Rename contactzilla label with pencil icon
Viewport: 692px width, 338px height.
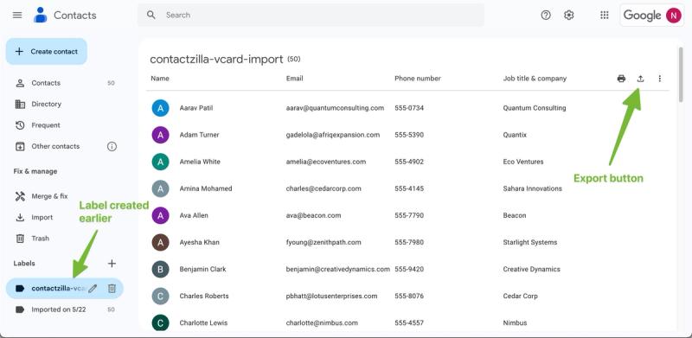(x=93, y=289)
